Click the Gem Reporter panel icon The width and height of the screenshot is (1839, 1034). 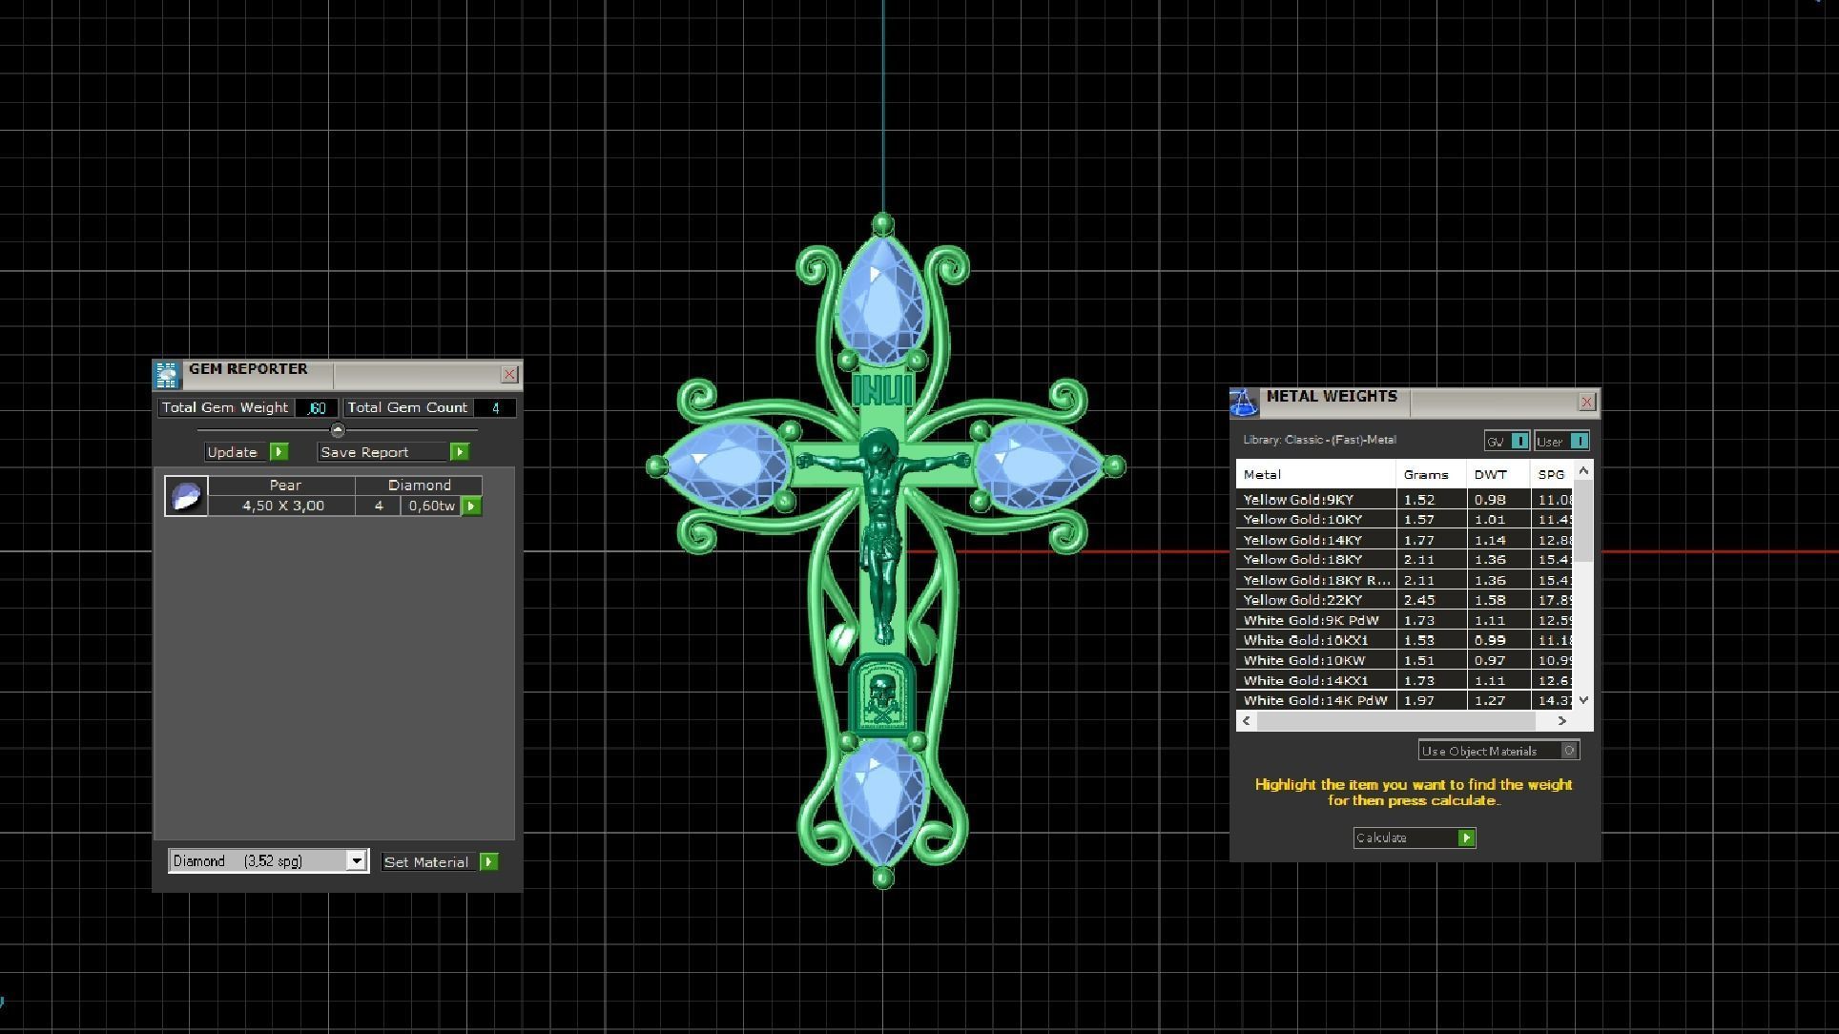point(167,374)
